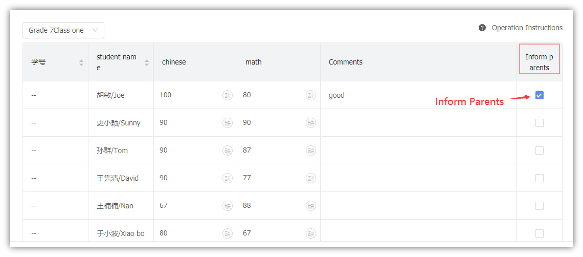The height and width of the screenshot is (257, 583).
Task: Sort by student name column arrows
Action: click(x=146, y=62)
